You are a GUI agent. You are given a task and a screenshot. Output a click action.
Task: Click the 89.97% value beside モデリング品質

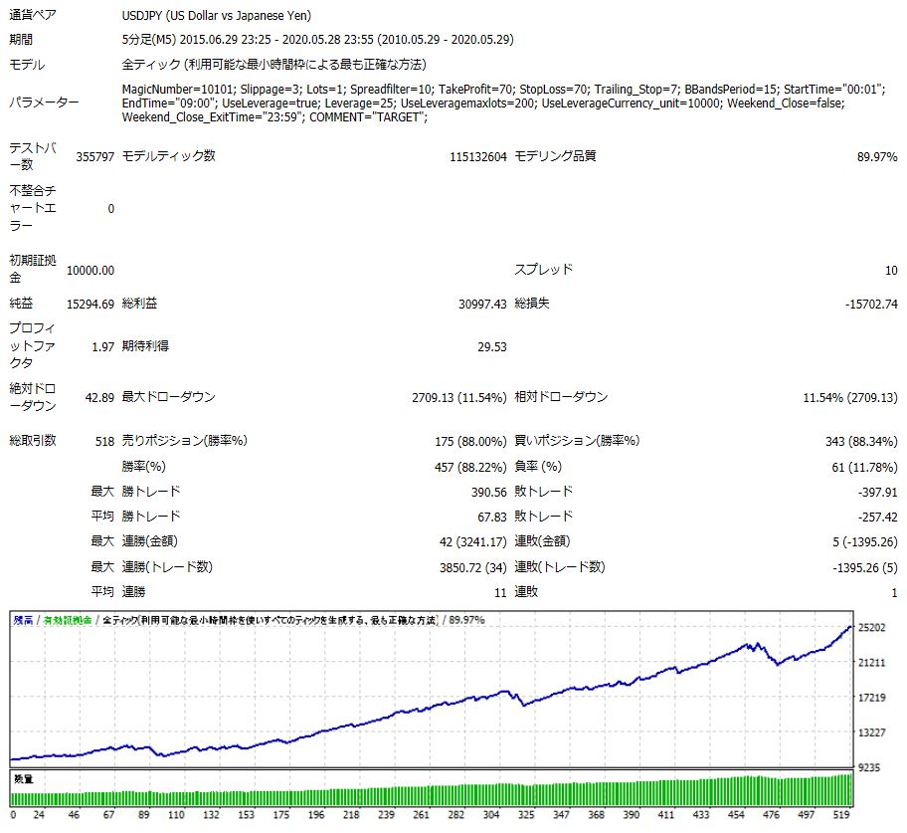coord(877,157)
